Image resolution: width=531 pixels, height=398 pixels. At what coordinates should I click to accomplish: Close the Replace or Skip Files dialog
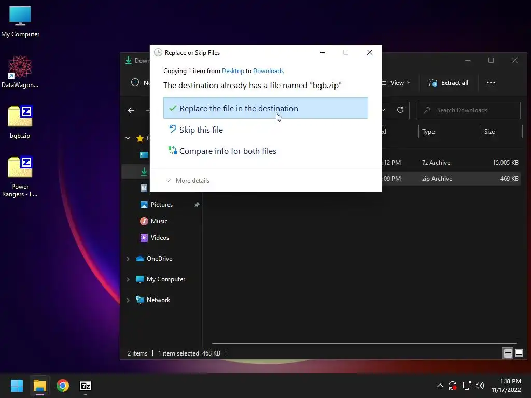click(369, 52)
